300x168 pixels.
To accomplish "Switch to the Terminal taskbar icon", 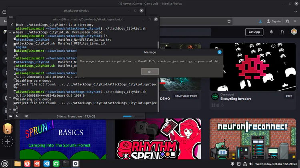I will point(66,164).
